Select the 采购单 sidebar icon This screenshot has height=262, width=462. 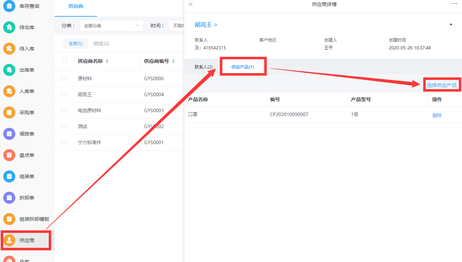[9, 113]
